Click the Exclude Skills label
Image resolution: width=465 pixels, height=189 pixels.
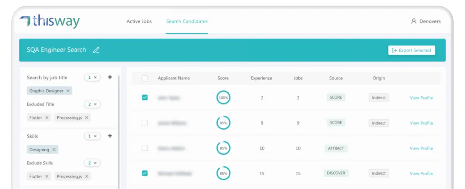40,163
